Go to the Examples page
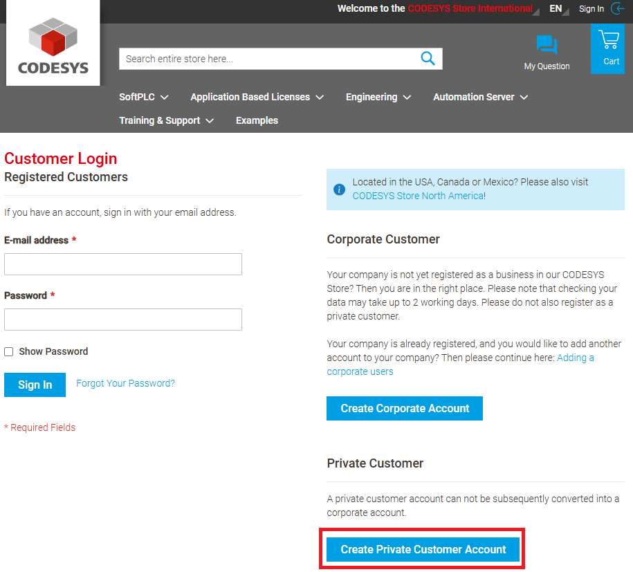Viewport: 633px width, 572px height. click(x=257, y=120)
